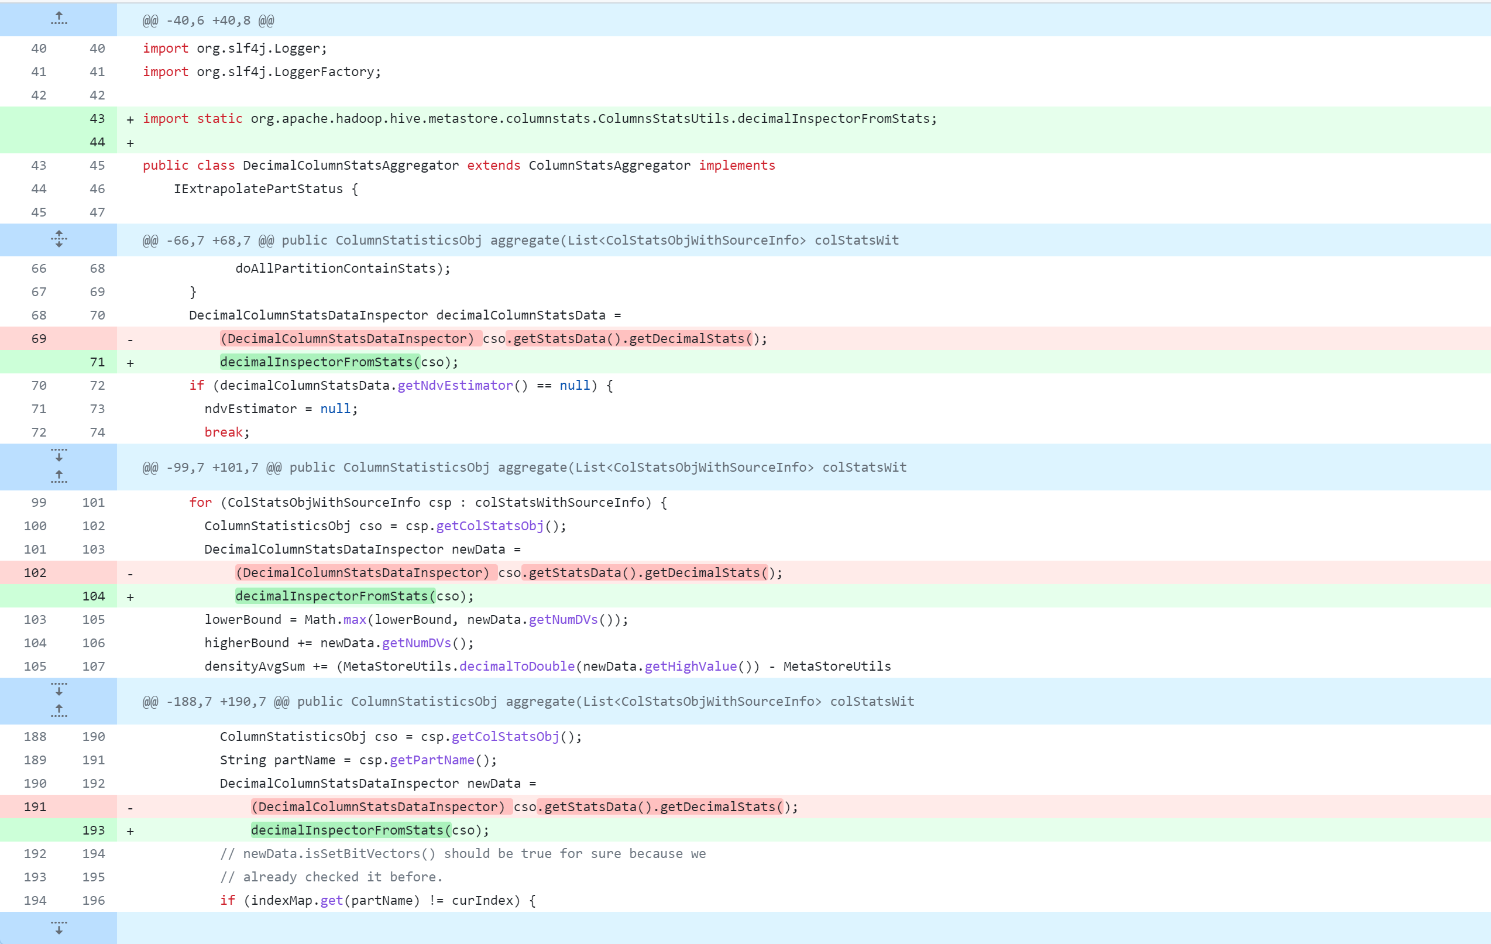Click removed line number 191
Image resolution: width=1491 pixels, height=944 pixels.
click(x=35, y=807)
